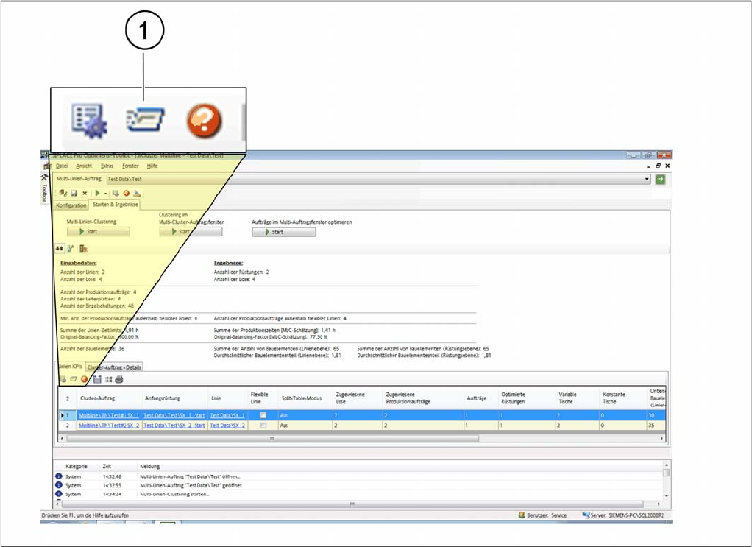Toggle Flexible Linie checkbox in row 1

pyautogui.click(x=263, y=415)
